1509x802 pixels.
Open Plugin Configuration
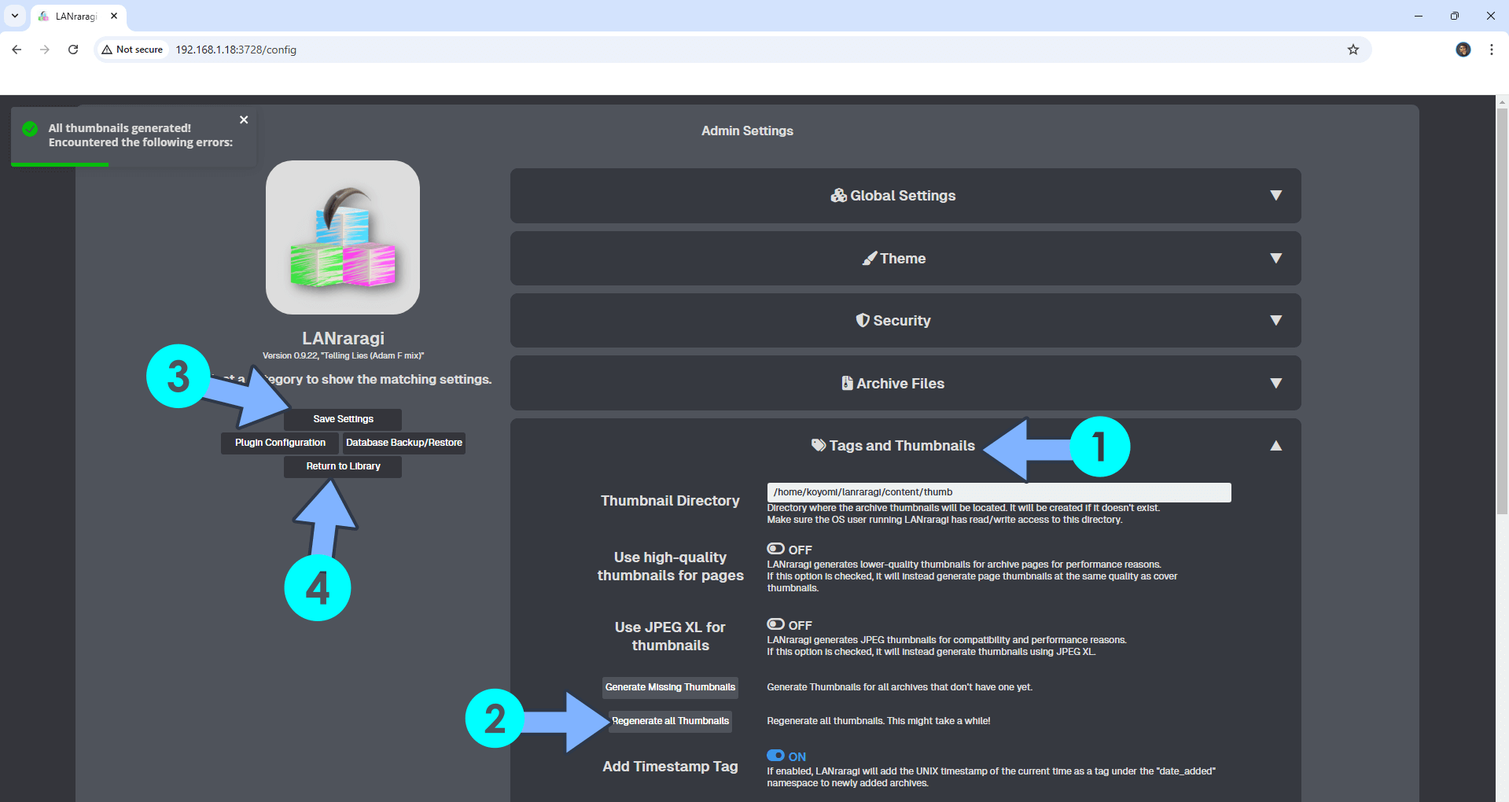[x=280, y=443]
